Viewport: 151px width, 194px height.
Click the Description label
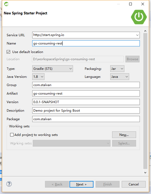coord(15,111)
